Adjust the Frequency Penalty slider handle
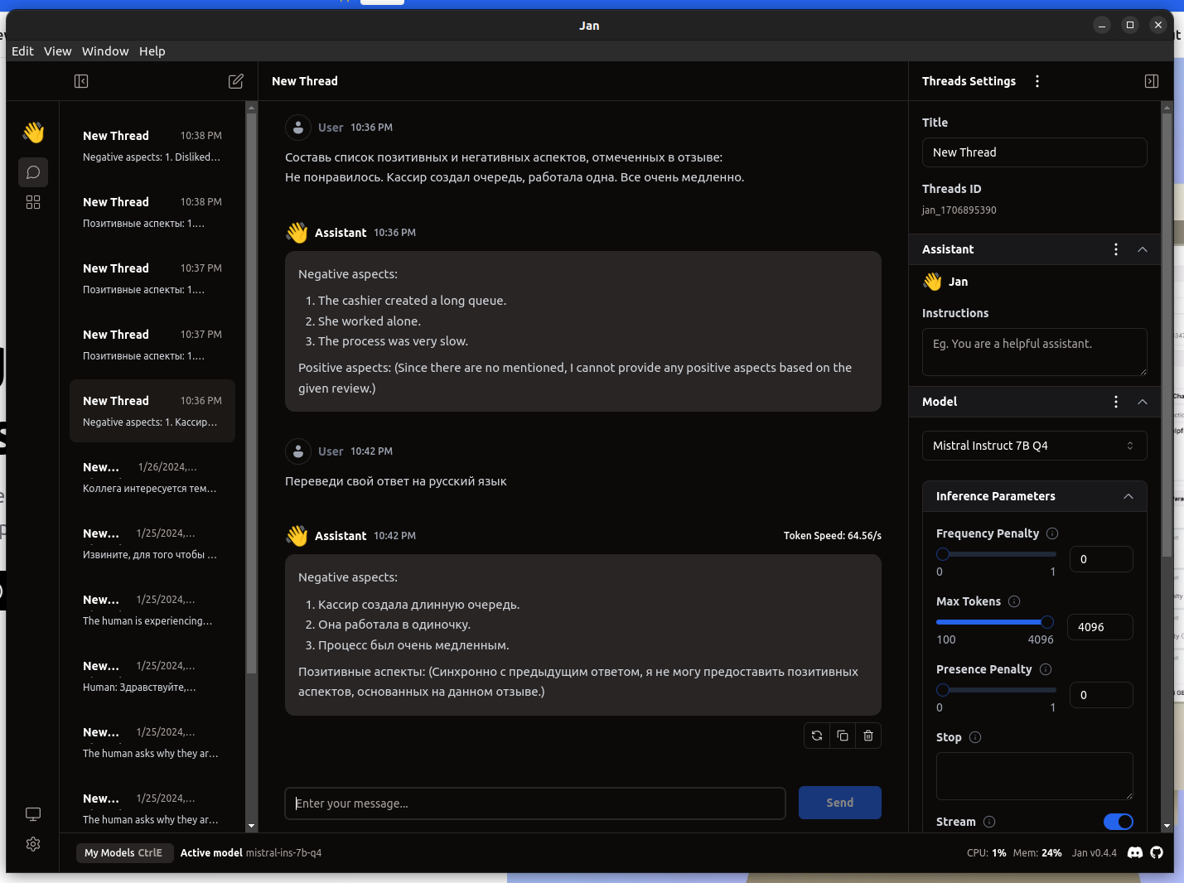The image size is (1184, 883). pos(943,554)
